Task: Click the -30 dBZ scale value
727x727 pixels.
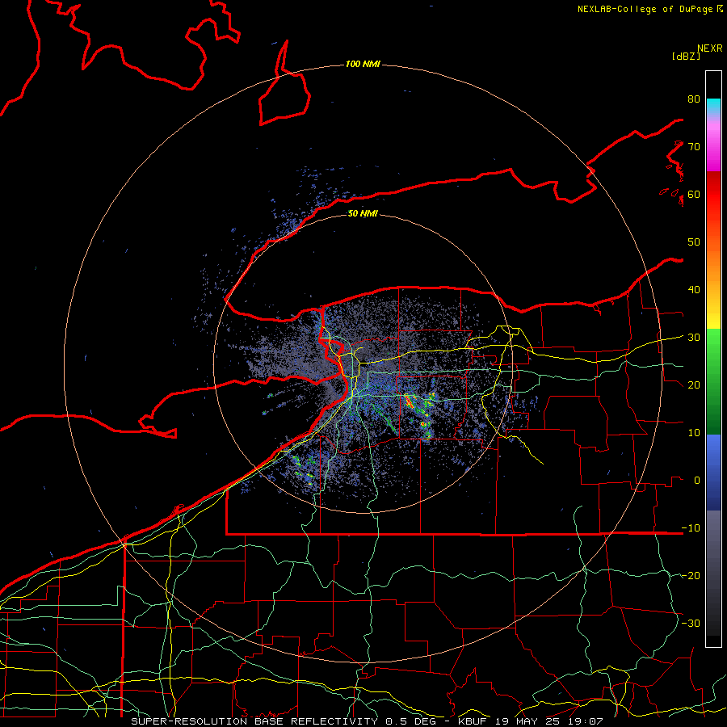Action: pos(691,623)
